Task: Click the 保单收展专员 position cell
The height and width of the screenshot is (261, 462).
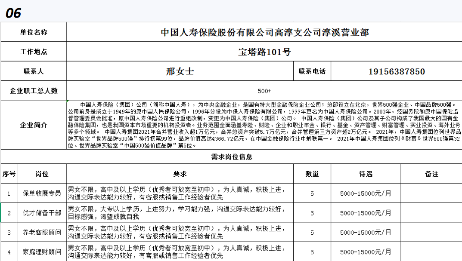Action: 42,193
